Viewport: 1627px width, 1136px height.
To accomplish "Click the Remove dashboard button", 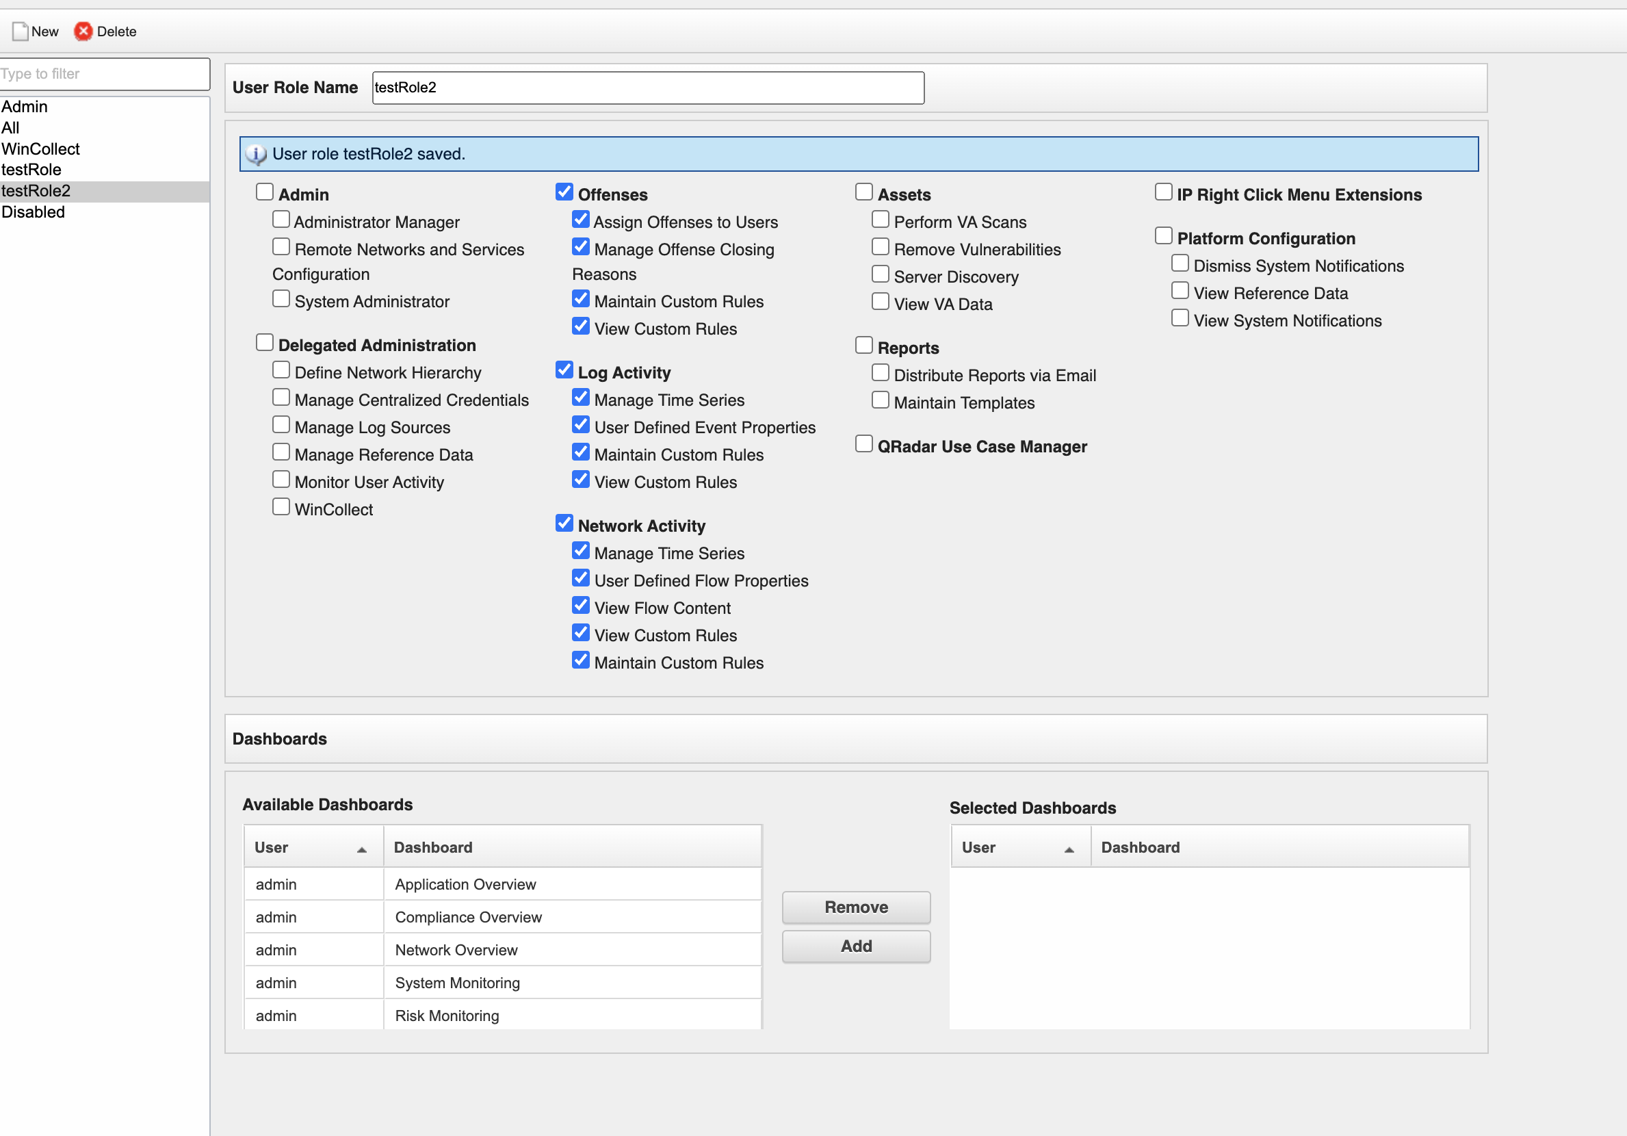I will click(x=856, y=907).
